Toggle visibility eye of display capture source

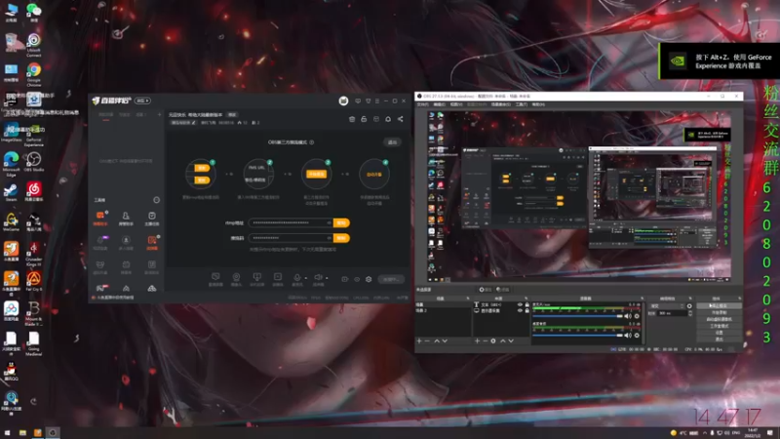tap(520, 310)
